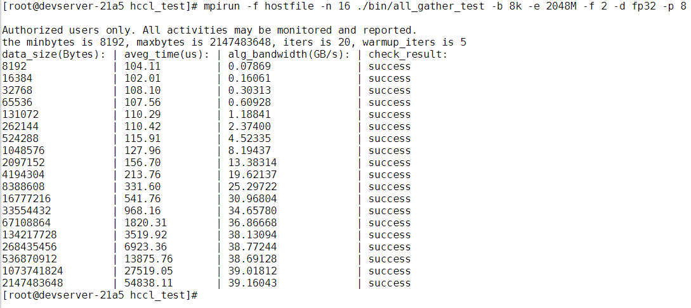Click the 39.16043 bandwidth value
691x308 pixels.
[x=253, y=283]
